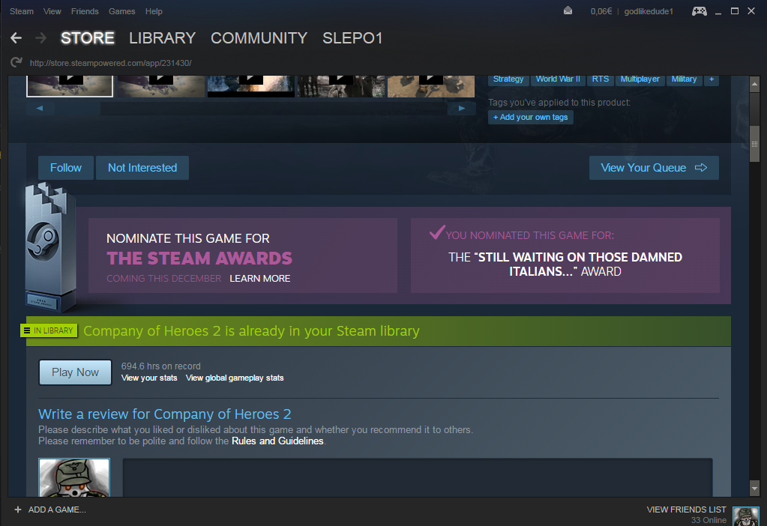Open Rules and Guidelines link
This screenshot has height=526, width=767.
tap(277, 441)
